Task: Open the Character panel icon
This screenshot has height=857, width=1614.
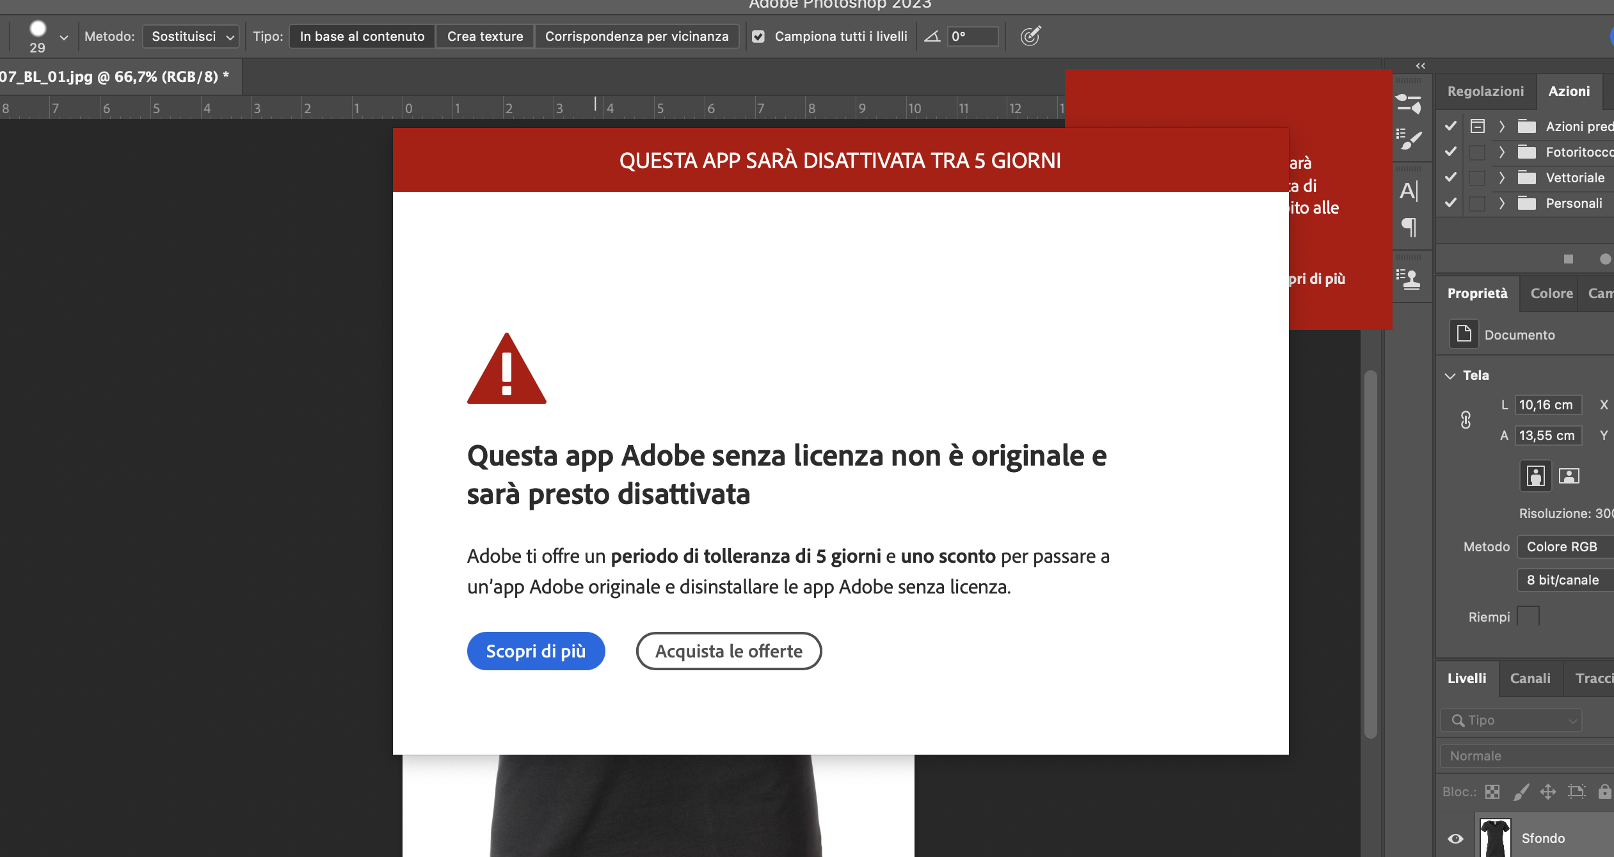Action: pos(1409,191)
